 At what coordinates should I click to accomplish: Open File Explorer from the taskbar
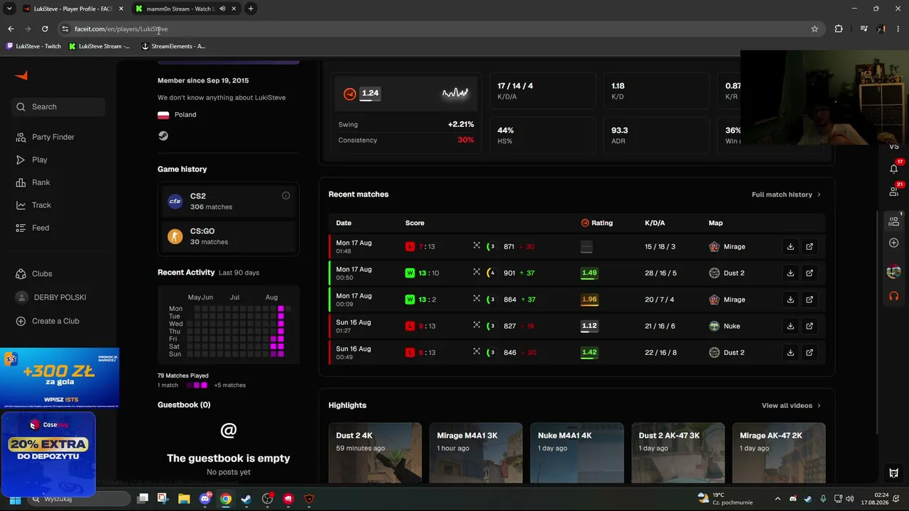tap(184, 499)
